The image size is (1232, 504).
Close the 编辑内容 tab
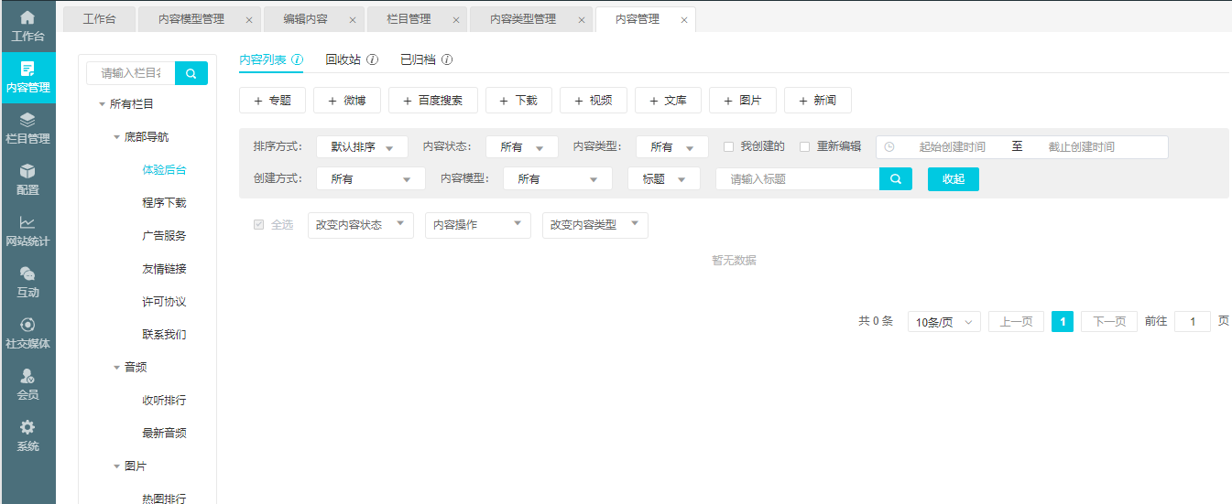[353, 19]
